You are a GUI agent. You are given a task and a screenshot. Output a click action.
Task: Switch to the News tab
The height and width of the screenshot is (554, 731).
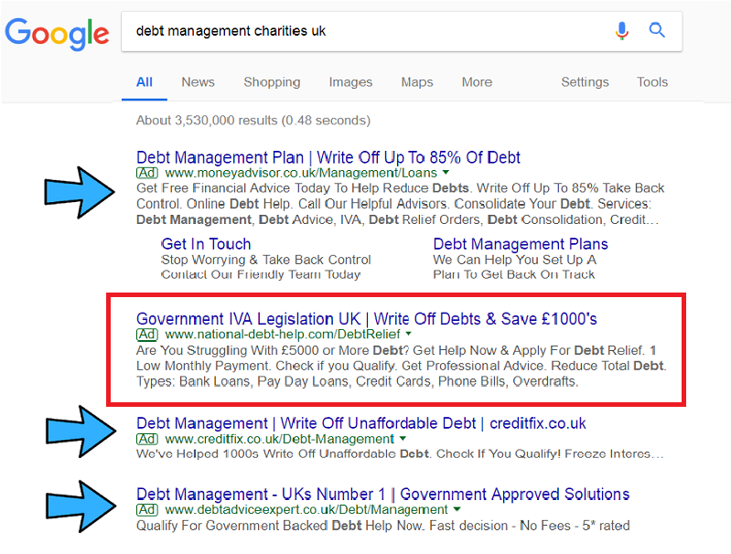click(x=199, y=82)
